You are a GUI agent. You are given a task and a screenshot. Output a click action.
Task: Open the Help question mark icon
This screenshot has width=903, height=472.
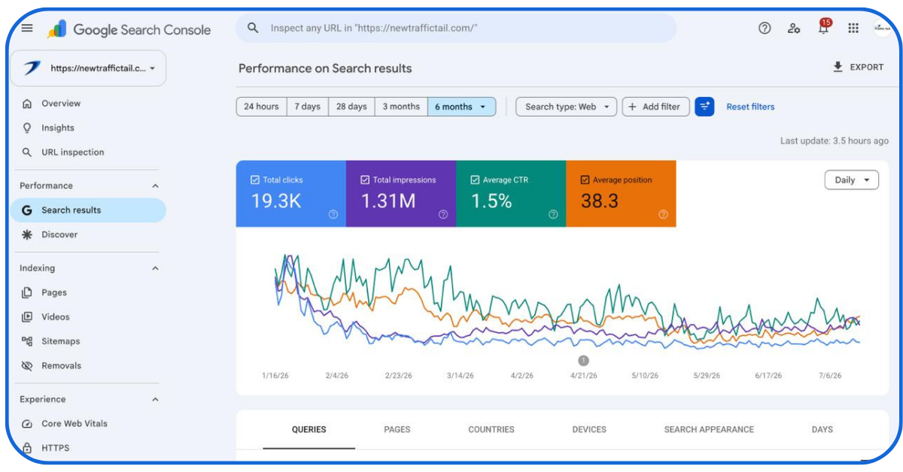(x=765, y=28)
